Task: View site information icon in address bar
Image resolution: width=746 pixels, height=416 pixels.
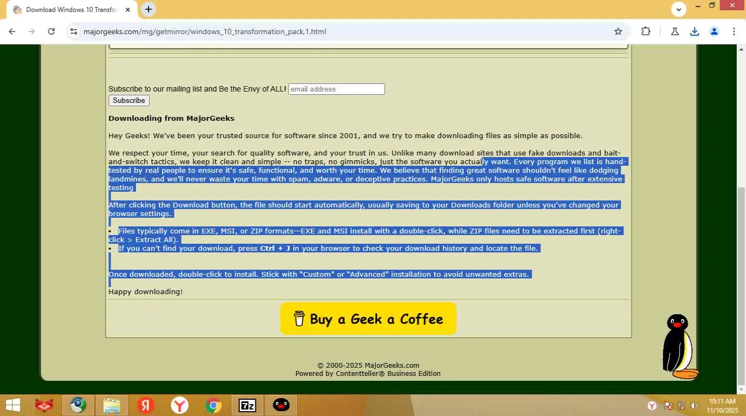Action: click(x=74, y=31)
